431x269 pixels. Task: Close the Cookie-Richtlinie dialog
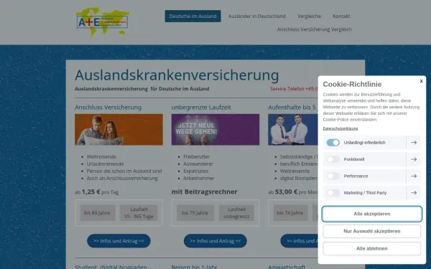(x=421, y=81)
